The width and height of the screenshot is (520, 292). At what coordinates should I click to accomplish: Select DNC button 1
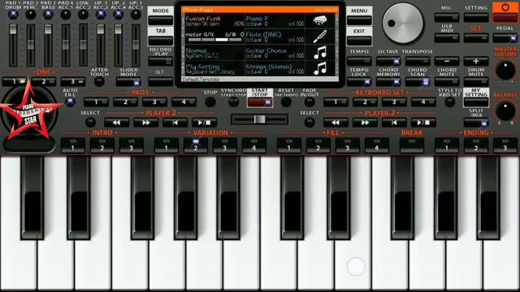click(x=15, y=82)
